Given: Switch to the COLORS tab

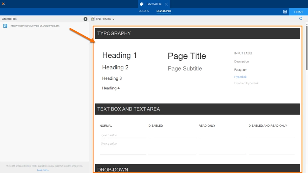Looking at the screenshot, I should (x=144, y=11).
